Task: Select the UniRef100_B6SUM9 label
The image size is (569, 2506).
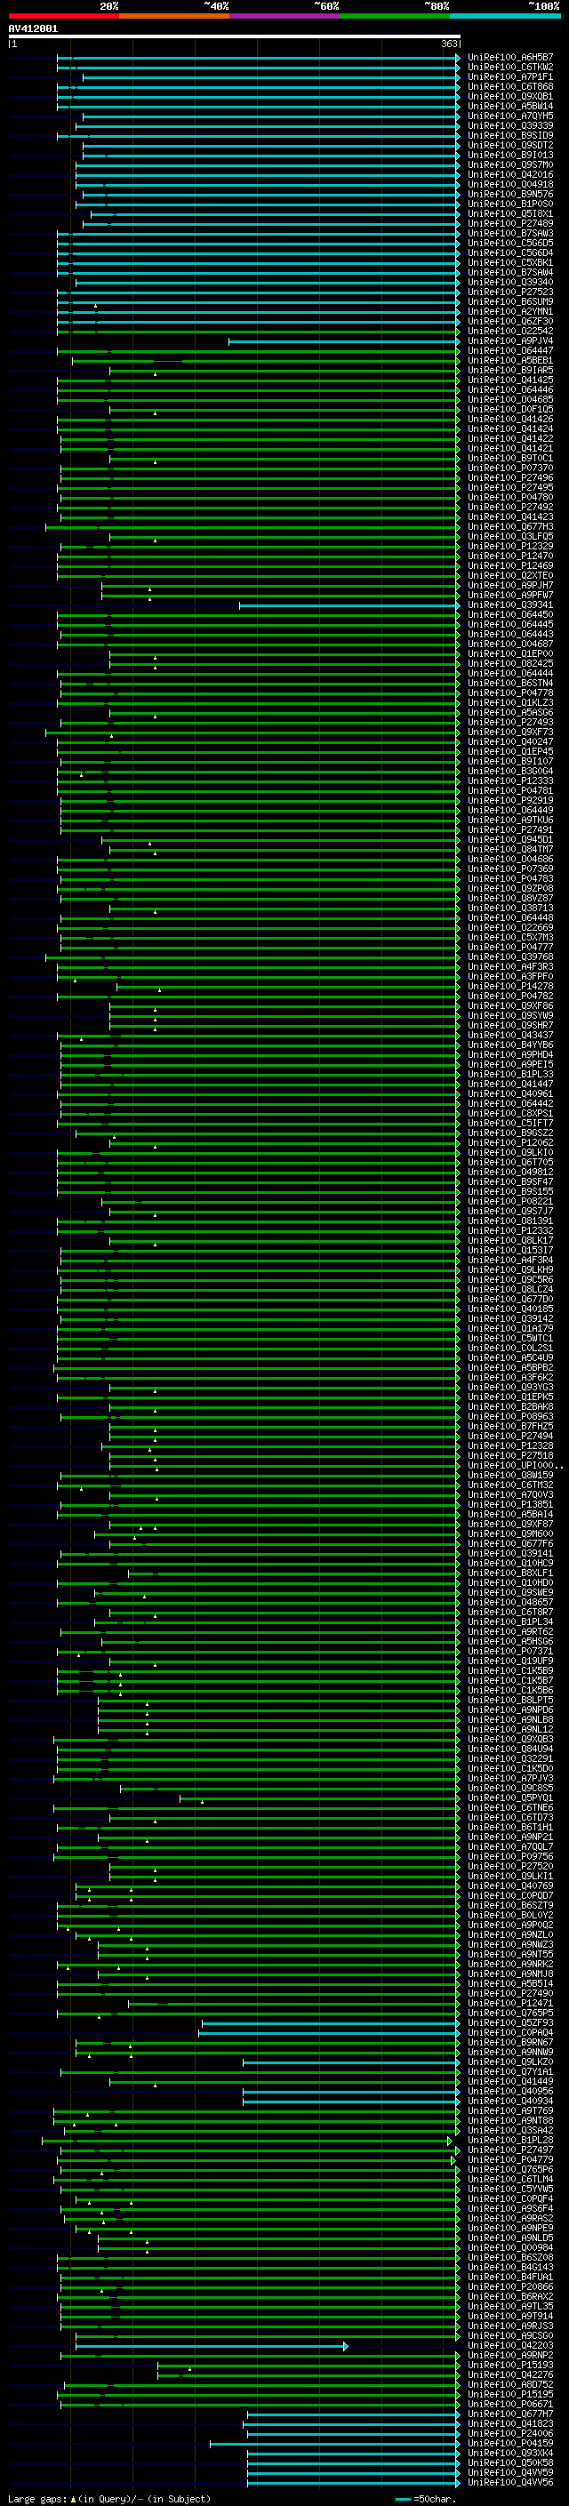Action: [510, 301]
